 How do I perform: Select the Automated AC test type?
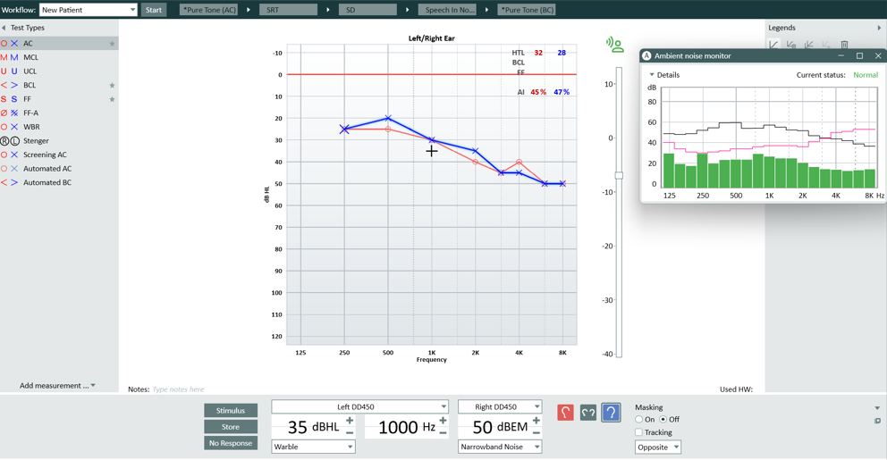[59, 169]
